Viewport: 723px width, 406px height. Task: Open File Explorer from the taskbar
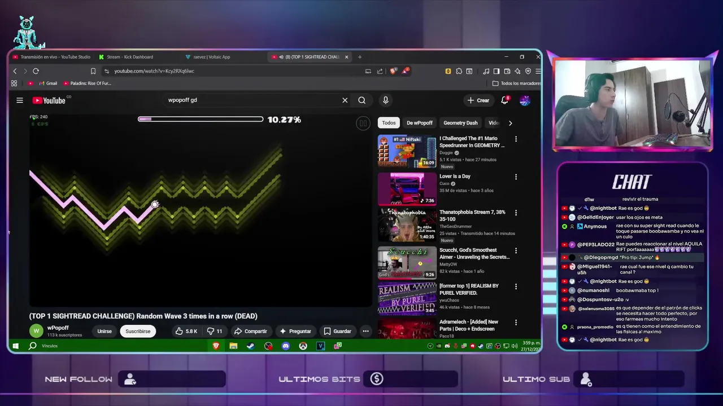[233, 346]
